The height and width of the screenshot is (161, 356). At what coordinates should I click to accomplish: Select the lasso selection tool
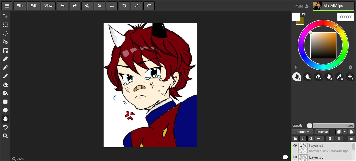pos(5,42)
